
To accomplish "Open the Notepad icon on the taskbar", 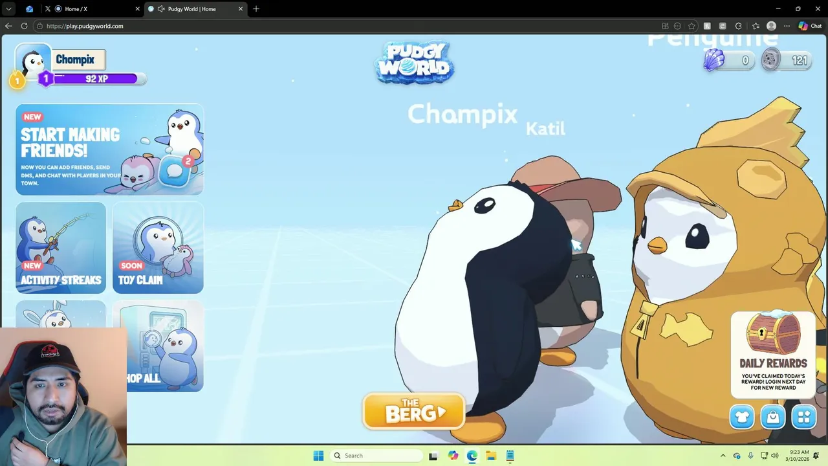I will tap(510, 456).
